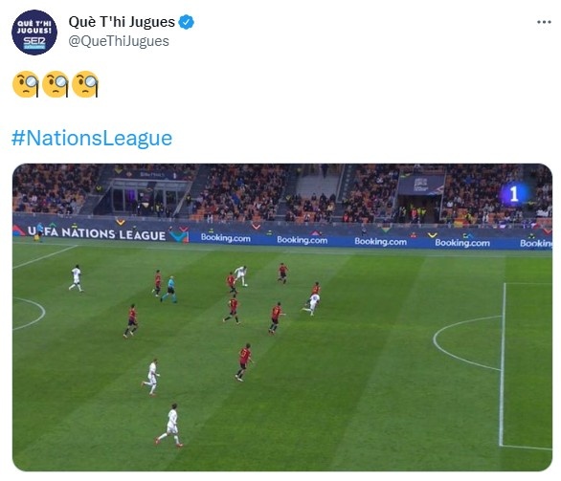Click the white-kit player nearest the camera
The height and width of the screenshot is (481, 561).
click(170, 426)
